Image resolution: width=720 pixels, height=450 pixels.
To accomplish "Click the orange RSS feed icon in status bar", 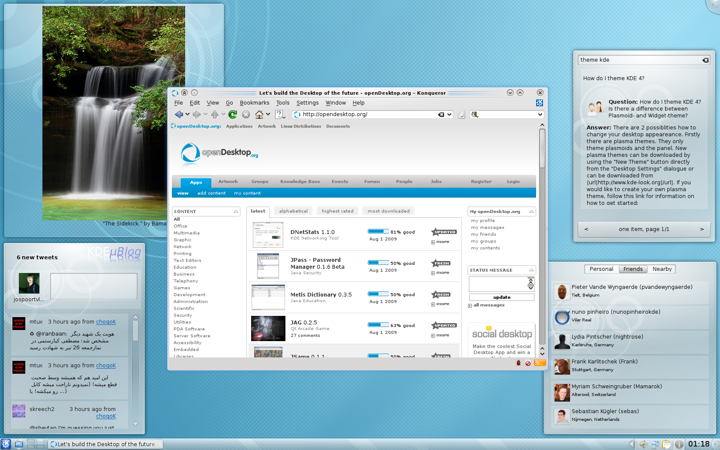I will [x=540, y=363].
